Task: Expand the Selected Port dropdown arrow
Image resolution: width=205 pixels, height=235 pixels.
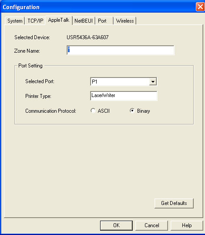Action: coord(153,82)
